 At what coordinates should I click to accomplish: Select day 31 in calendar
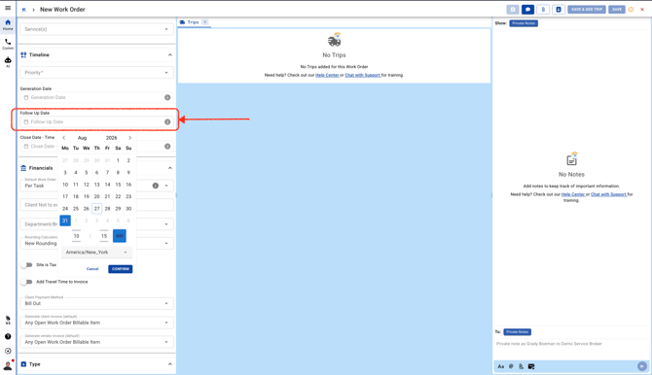65,221
